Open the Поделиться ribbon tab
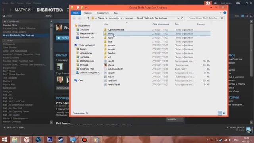 (x=103, y=13)
